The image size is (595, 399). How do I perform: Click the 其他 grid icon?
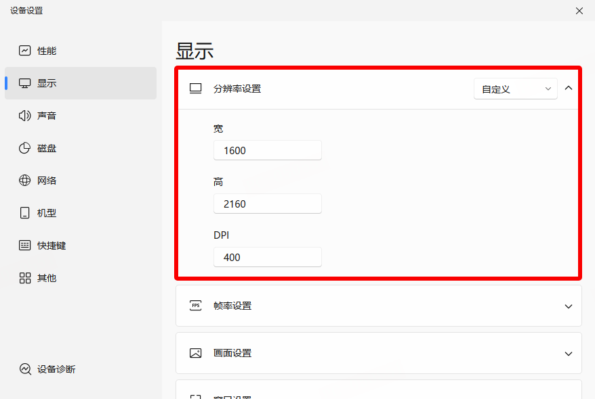pyautogui.click(x=25, y=278)
